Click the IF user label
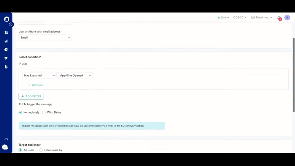Viewport: 295px width, 166px height. (23, 64)
